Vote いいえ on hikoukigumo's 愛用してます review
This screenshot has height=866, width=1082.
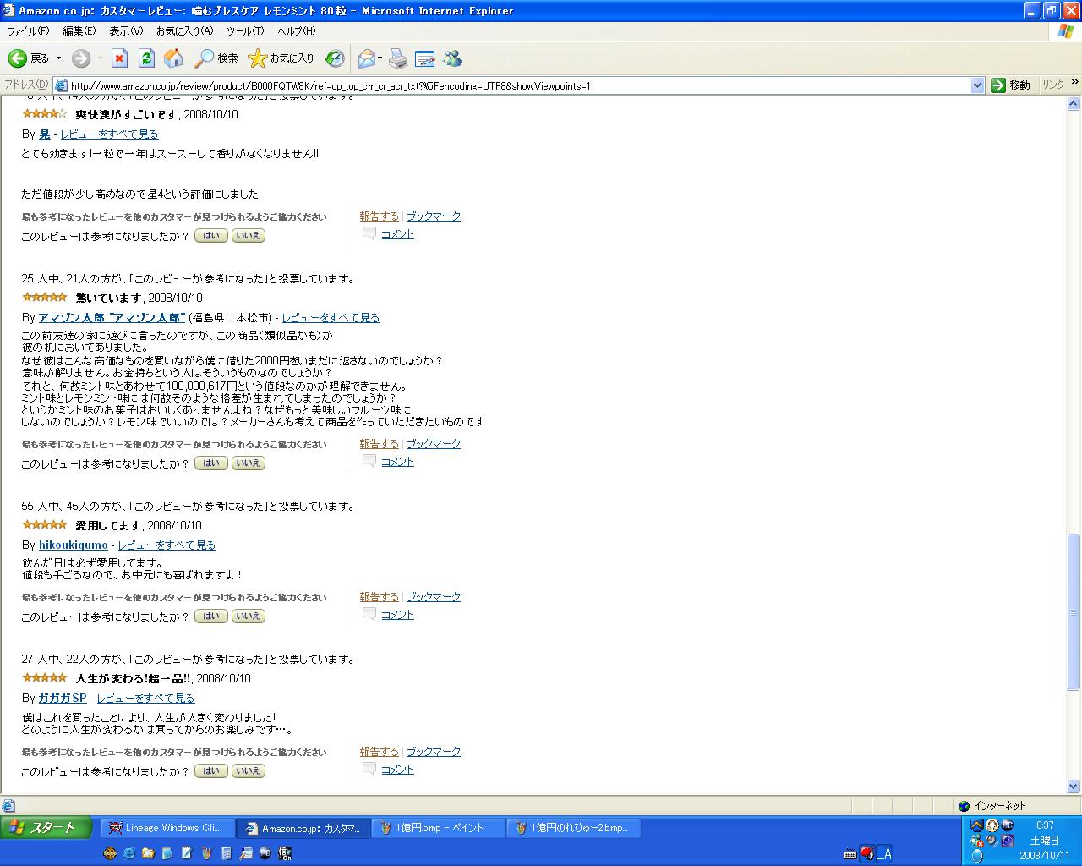(249, 617)
